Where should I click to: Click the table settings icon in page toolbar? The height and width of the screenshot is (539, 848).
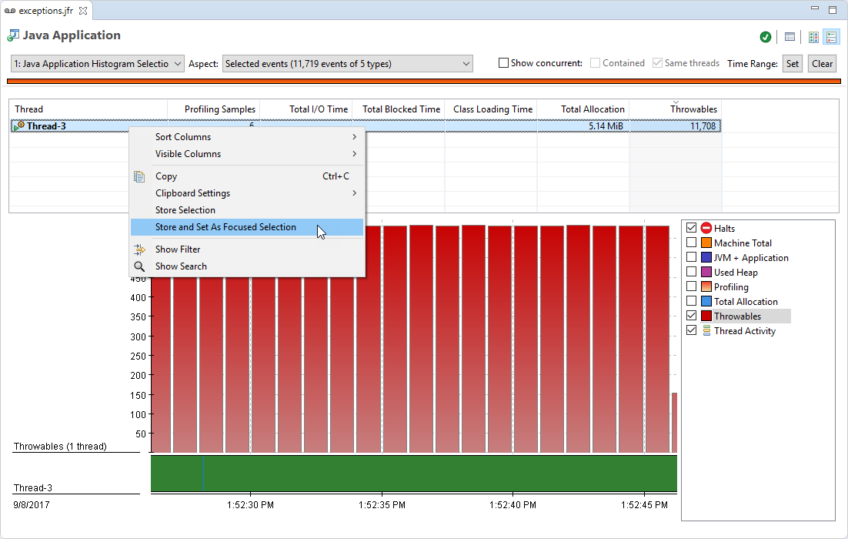coord(790,37)
